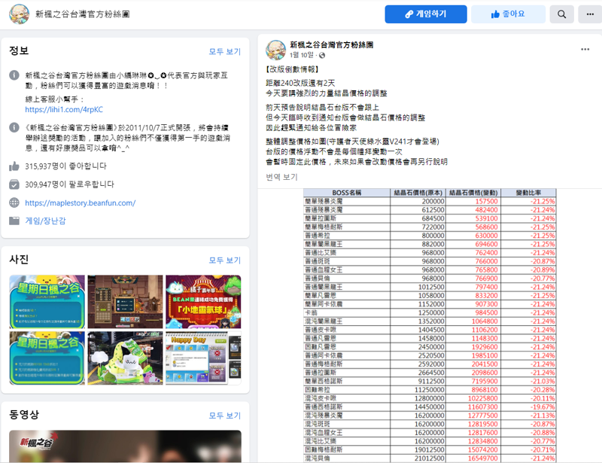Click the folder icon beside 게임/장난감

coord(14,221)
